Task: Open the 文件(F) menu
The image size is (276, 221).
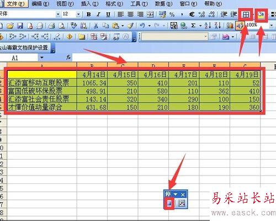Action: [x=15, y=4]
